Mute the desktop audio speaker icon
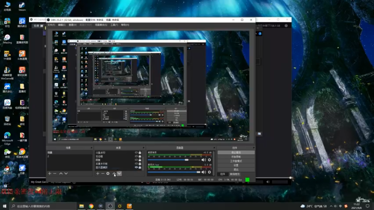Image resolution: width=374 pixels, height=210 pixels. [x=203, y=160]
